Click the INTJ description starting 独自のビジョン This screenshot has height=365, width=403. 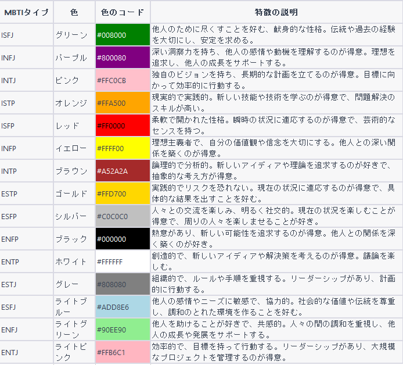[x=276, y=80]
